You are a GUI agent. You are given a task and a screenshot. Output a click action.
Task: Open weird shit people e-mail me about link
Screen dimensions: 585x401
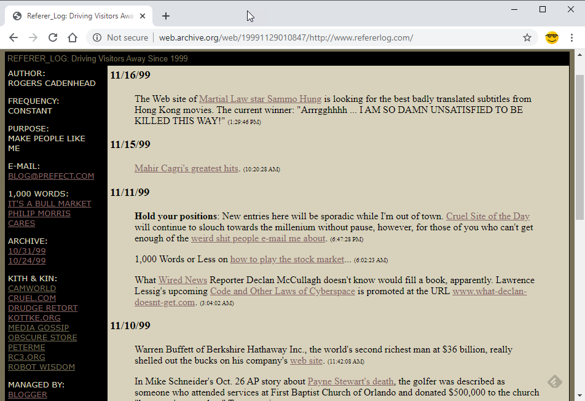(x=258, y=238)
